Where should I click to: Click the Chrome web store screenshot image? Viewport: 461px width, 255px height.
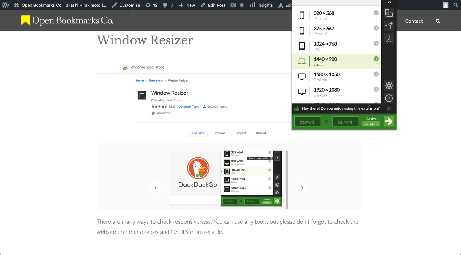[x=230, y=135]
